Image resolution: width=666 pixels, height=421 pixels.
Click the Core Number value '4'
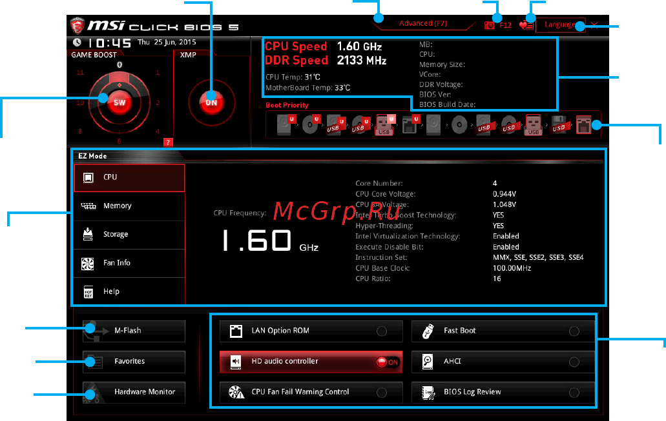point(495,183)
